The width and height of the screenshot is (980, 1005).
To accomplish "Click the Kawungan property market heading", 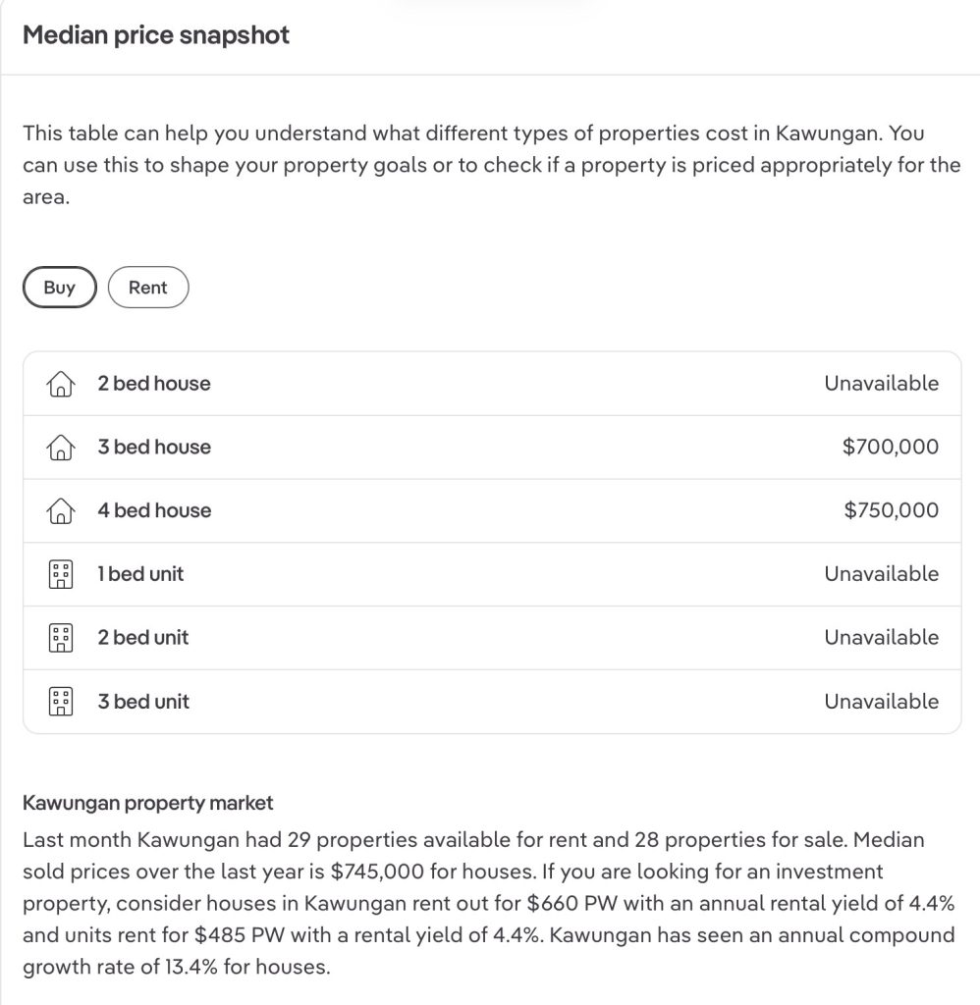I will tap(148, 804).
